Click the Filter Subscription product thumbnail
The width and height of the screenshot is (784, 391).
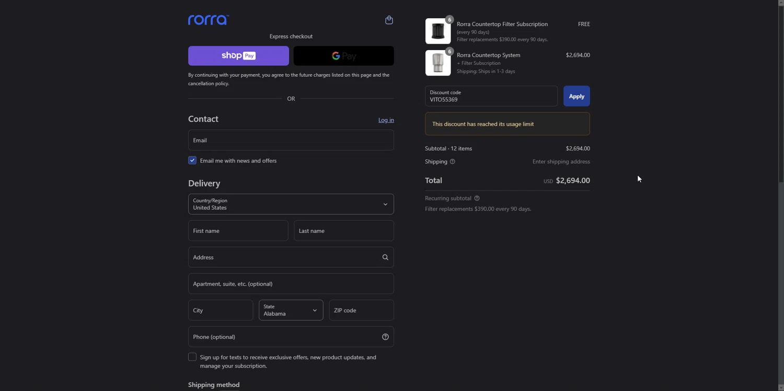[x=438, y=31]
